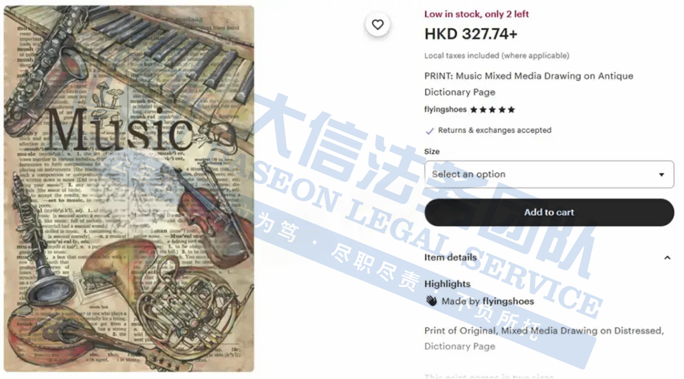684x379 pixels.
Task: Click the handmade hand icon under Highlights
Action: pyautogui.click(x=431, y=301)
